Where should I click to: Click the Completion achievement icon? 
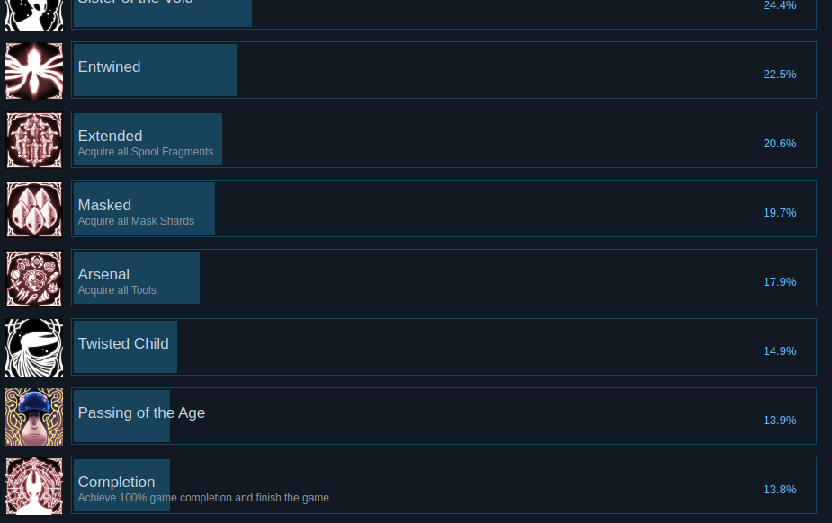(x=34, y=486)
